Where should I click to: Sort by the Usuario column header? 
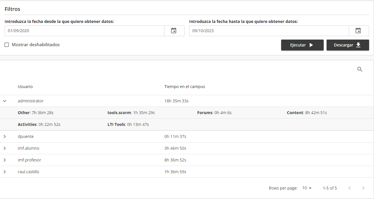click(25, 87)
